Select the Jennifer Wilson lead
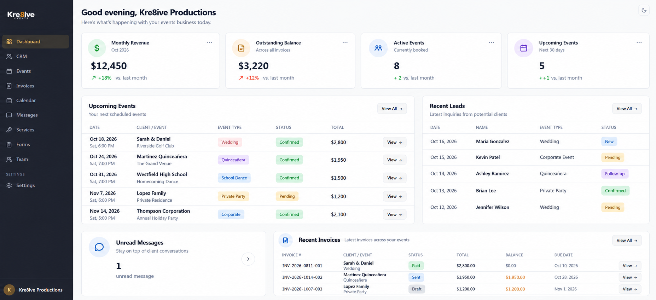The height and width of the screenshot is (300, 656). click(536, 207)
